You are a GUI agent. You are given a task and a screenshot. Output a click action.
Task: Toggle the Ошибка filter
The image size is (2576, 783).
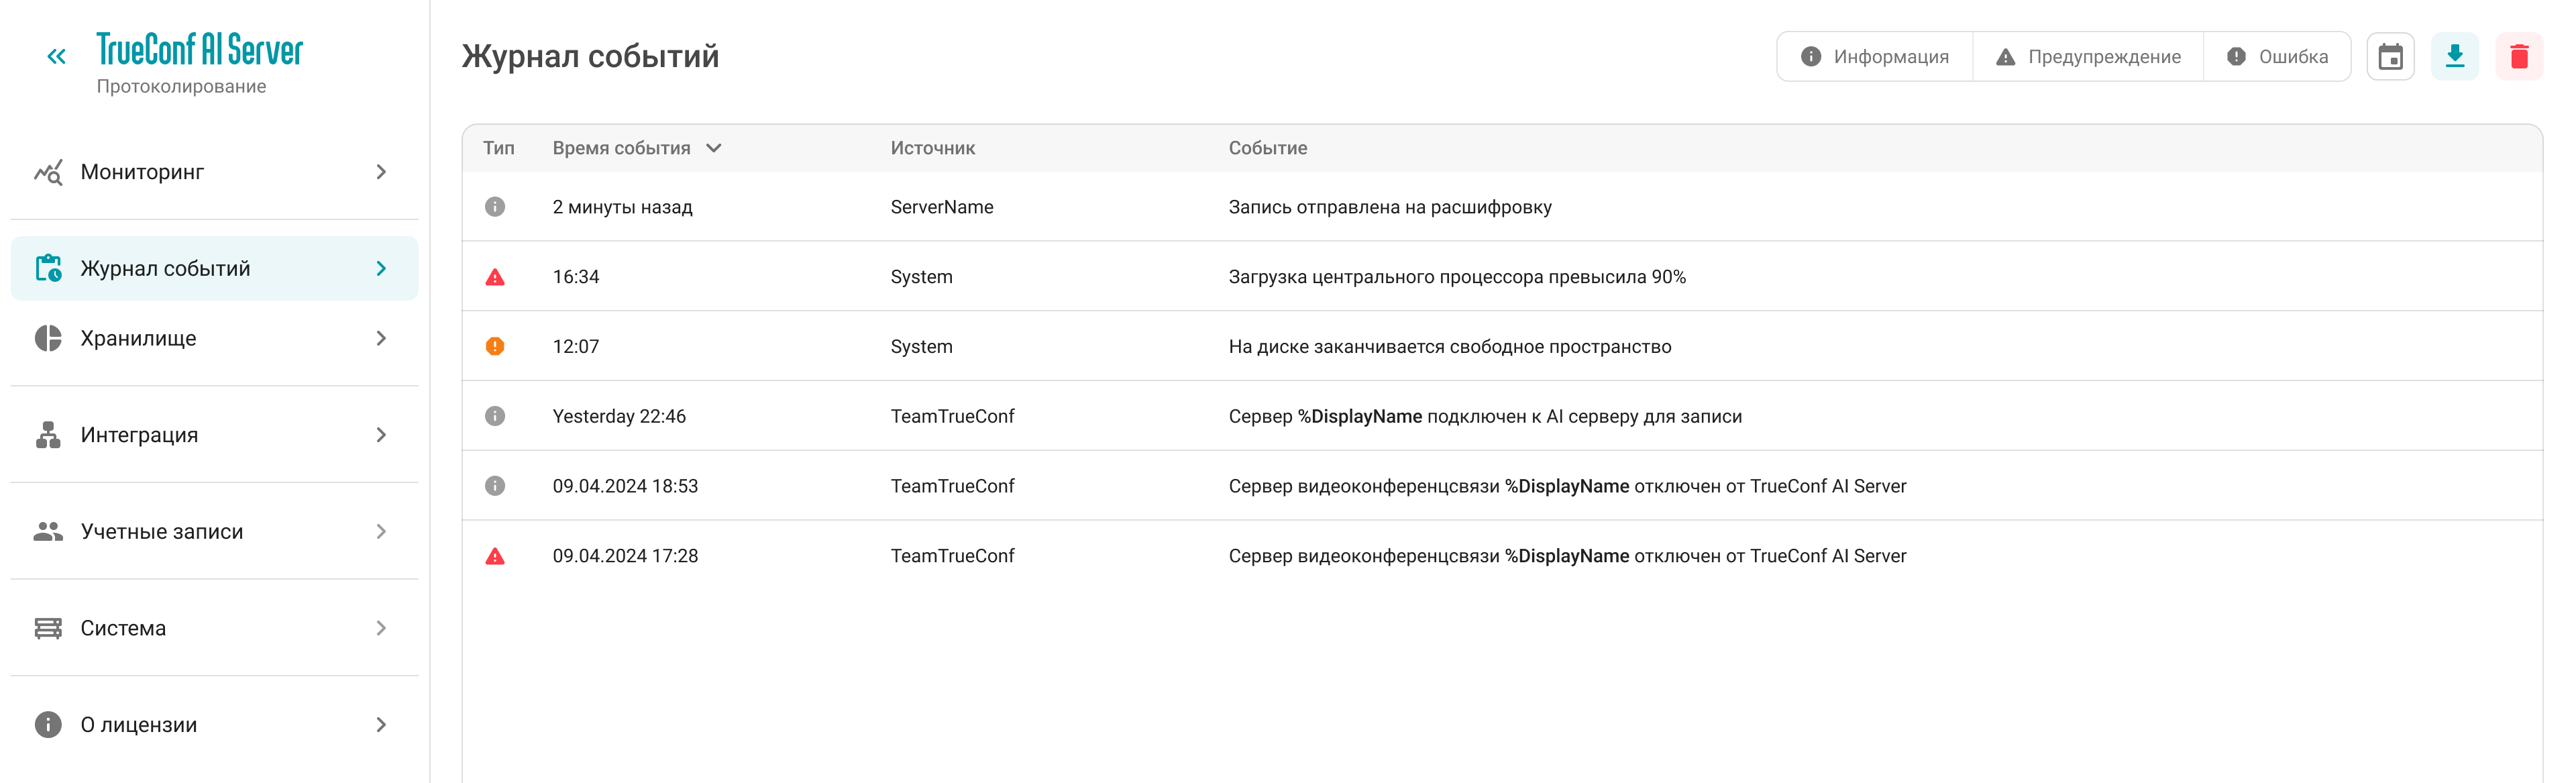[x=2277, y=57]
